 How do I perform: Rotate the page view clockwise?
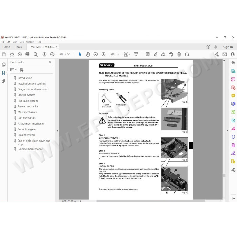tap(187, 54)
